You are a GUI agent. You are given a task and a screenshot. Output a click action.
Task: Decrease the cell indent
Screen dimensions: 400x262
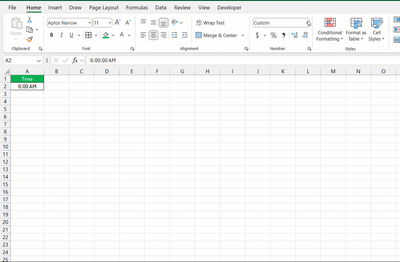[174, 35]
